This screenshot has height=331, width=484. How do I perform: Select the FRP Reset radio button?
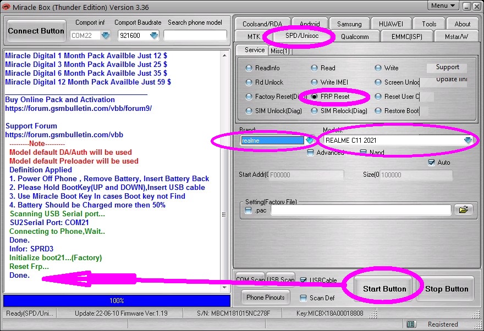click(x=314, y=97)
